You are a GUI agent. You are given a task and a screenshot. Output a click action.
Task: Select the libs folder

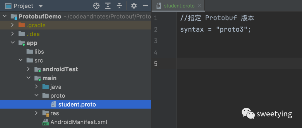click(x=39, y=52)
